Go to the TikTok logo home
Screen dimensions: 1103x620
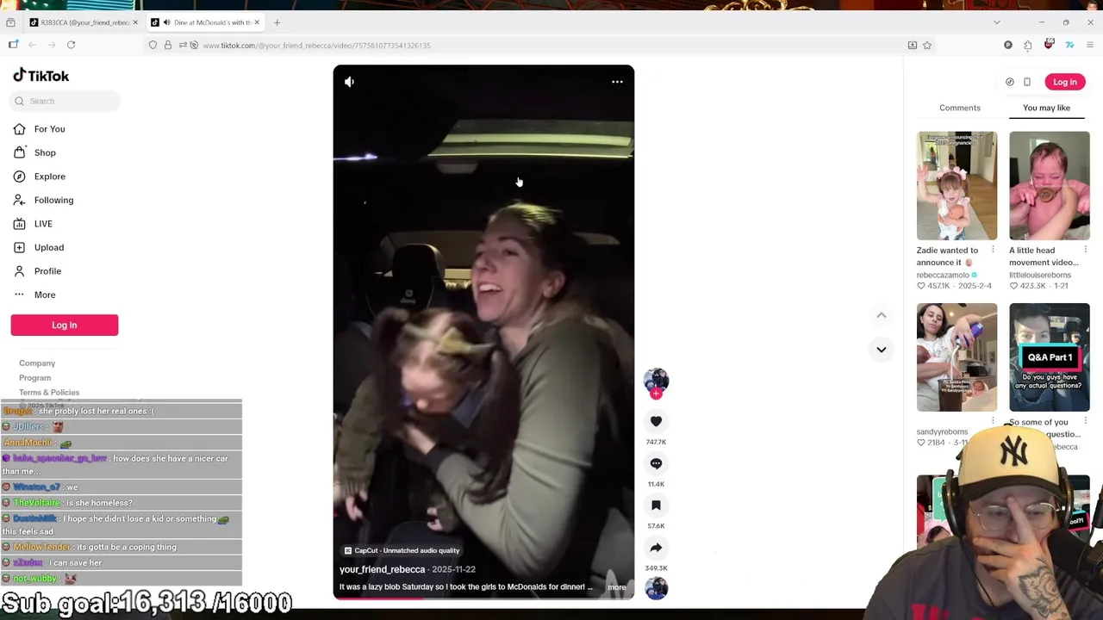pos(41,76)
